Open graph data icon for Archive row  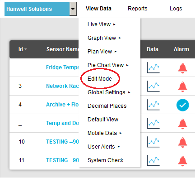point(153,105)
